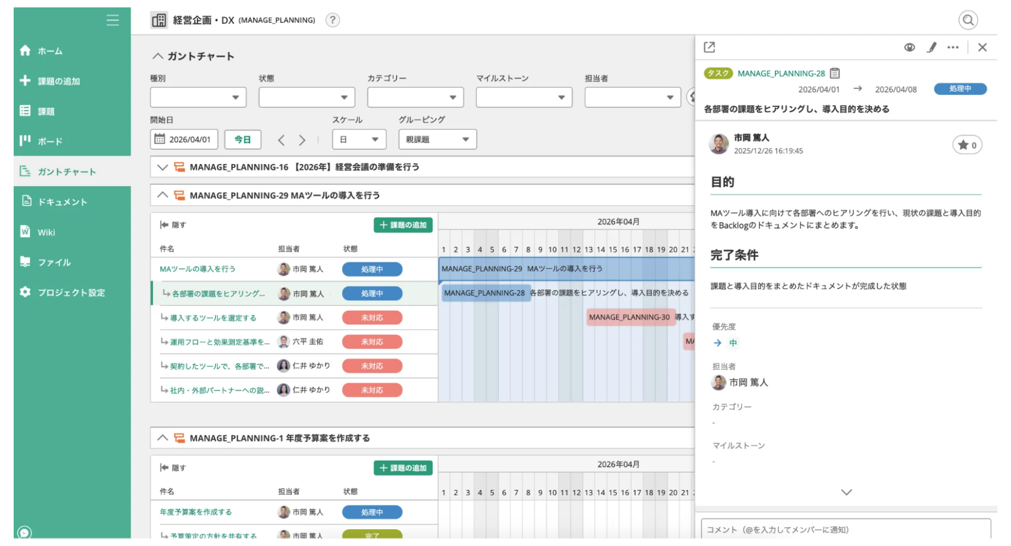Open 導入するツールを選定する issue link
1011x546 pixels.
click(x=213, y=318)
